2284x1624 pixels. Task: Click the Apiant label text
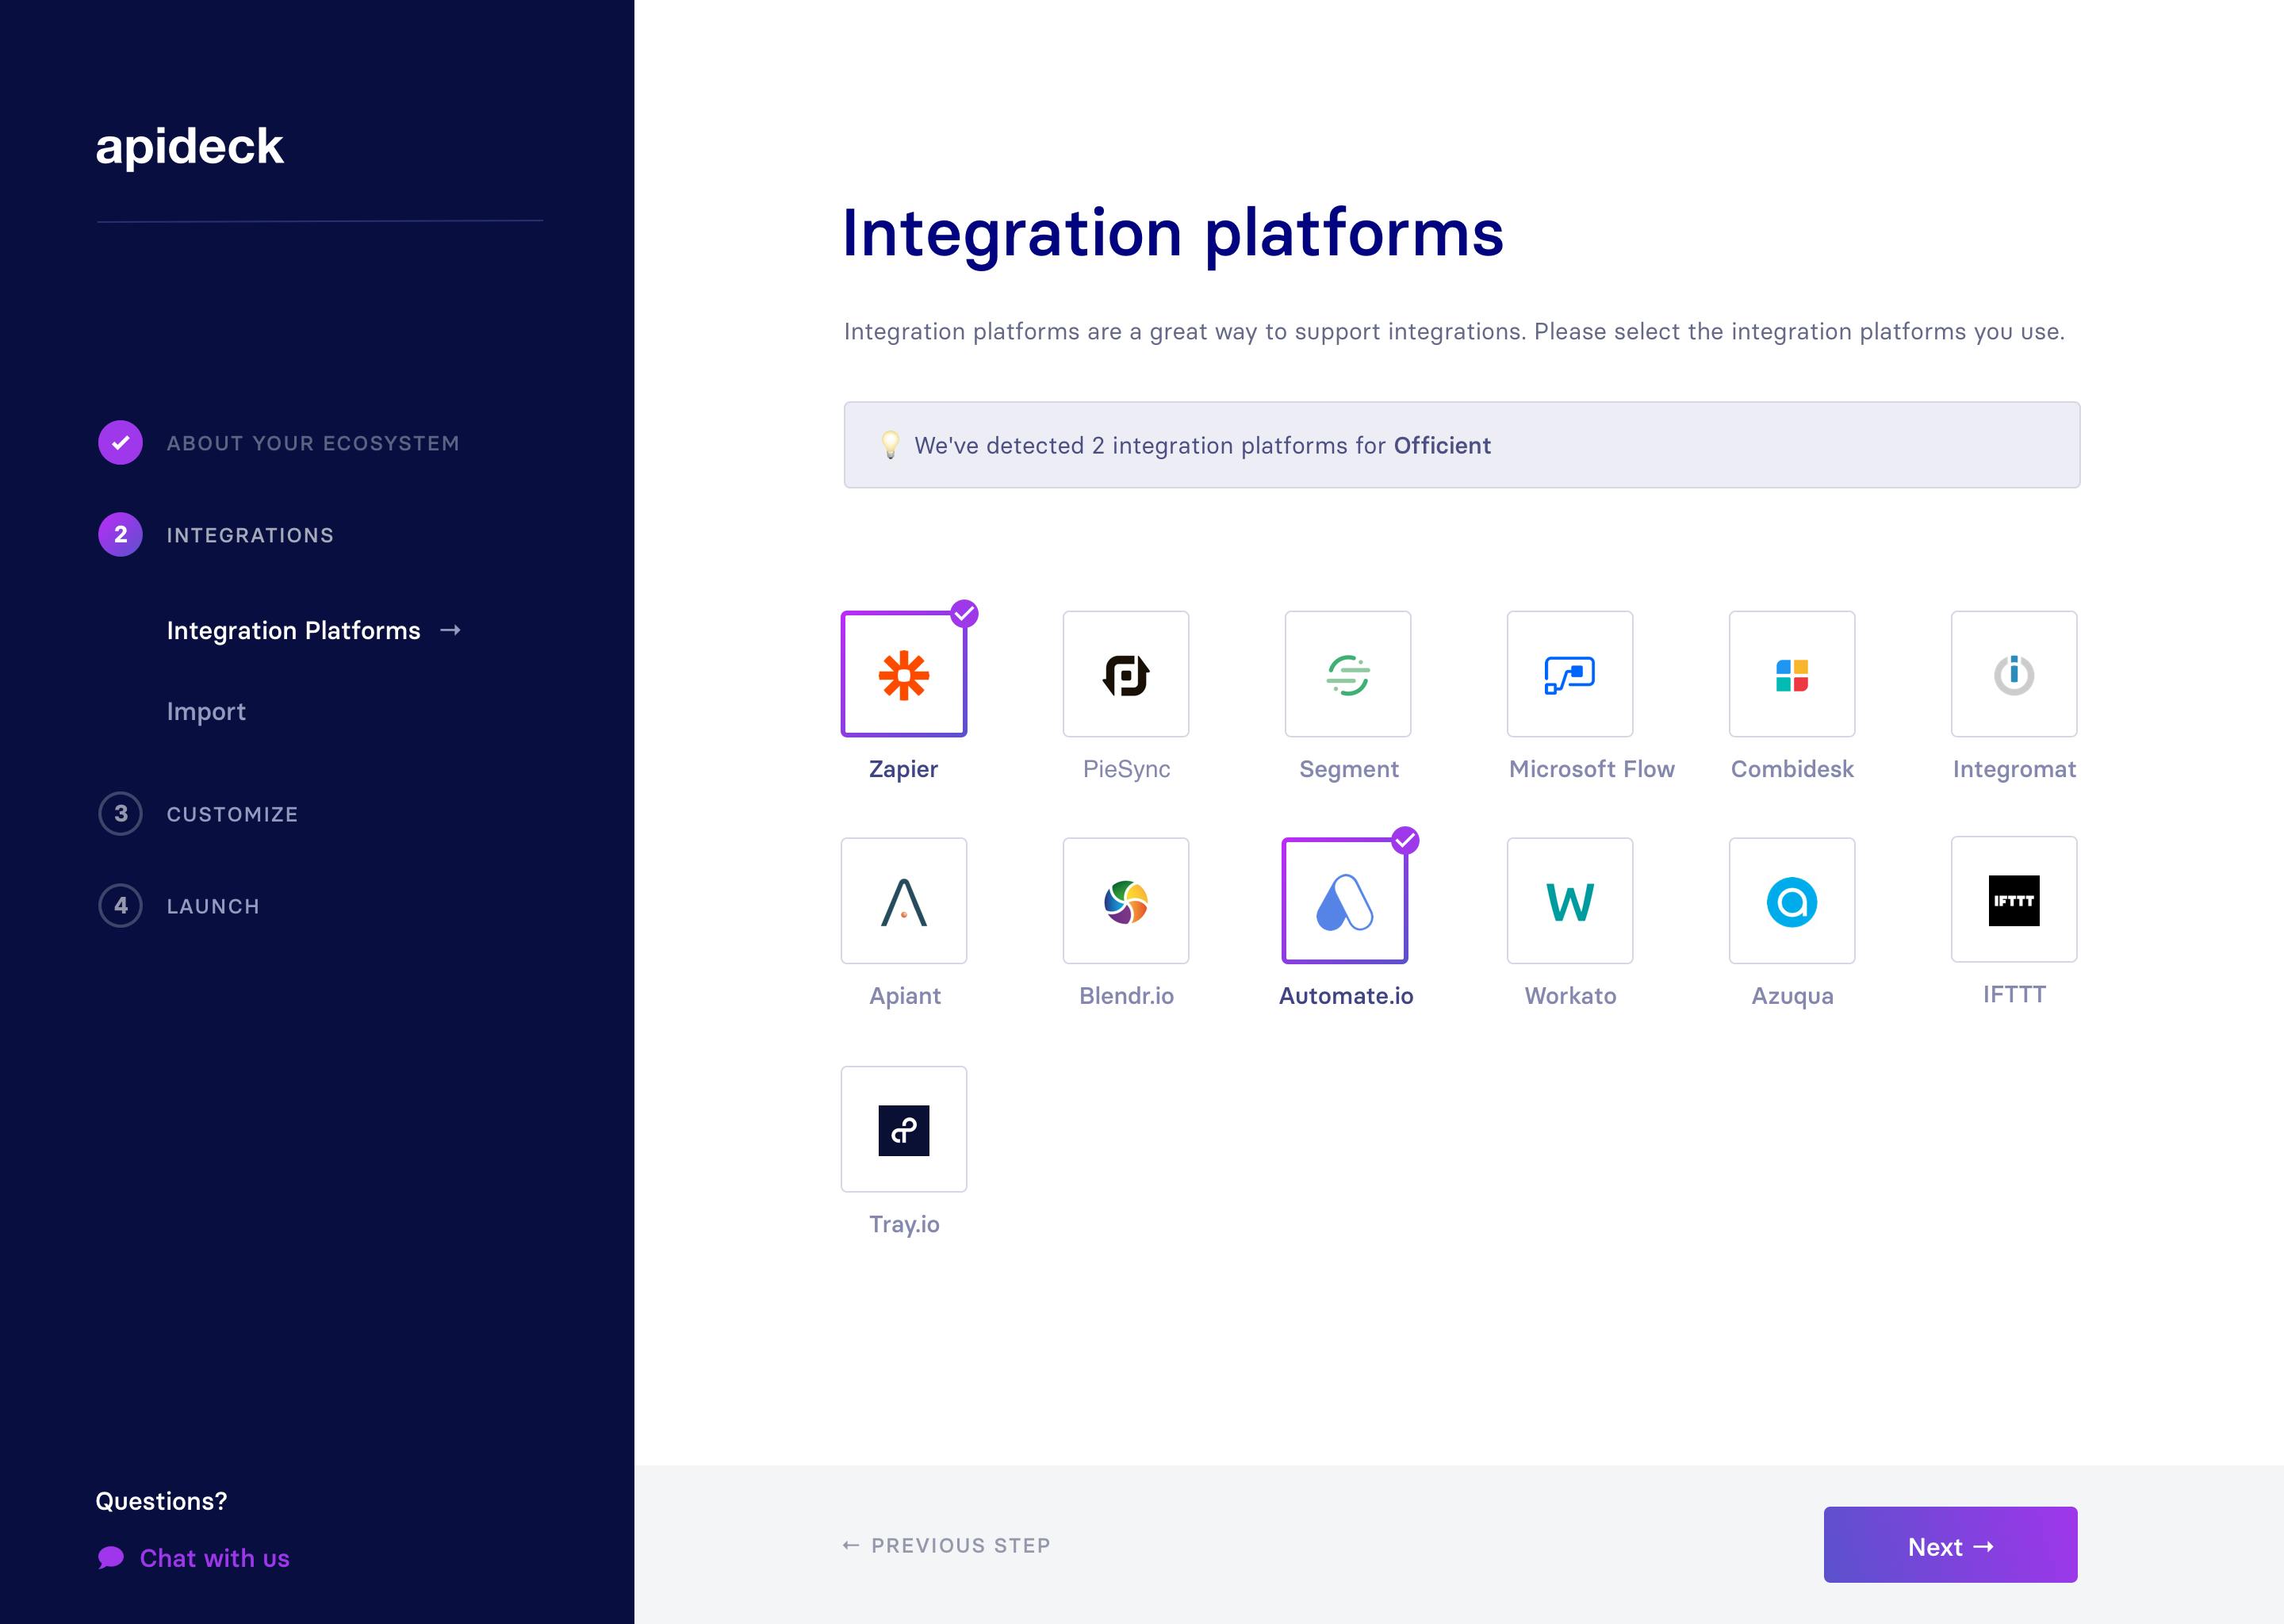pos(904,996)
